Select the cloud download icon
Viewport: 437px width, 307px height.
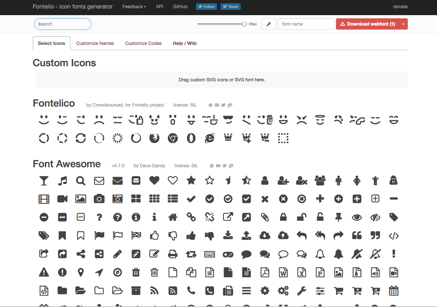click(x=265, y=235)
